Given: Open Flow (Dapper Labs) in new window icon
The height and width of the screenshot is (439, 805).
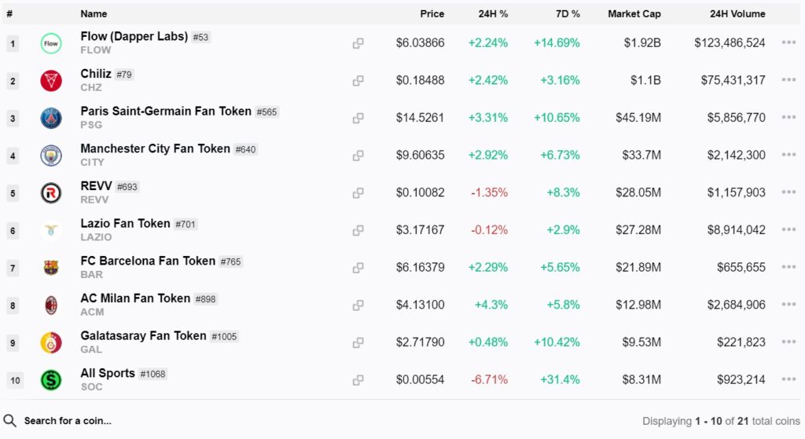Looking at the screenshot, I should click(x=358, y=44).
